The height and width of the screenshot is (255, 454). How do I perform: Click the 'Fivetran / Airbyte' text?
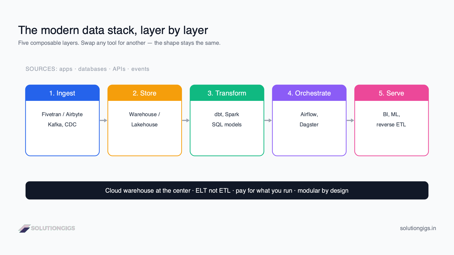pos(62,114)
